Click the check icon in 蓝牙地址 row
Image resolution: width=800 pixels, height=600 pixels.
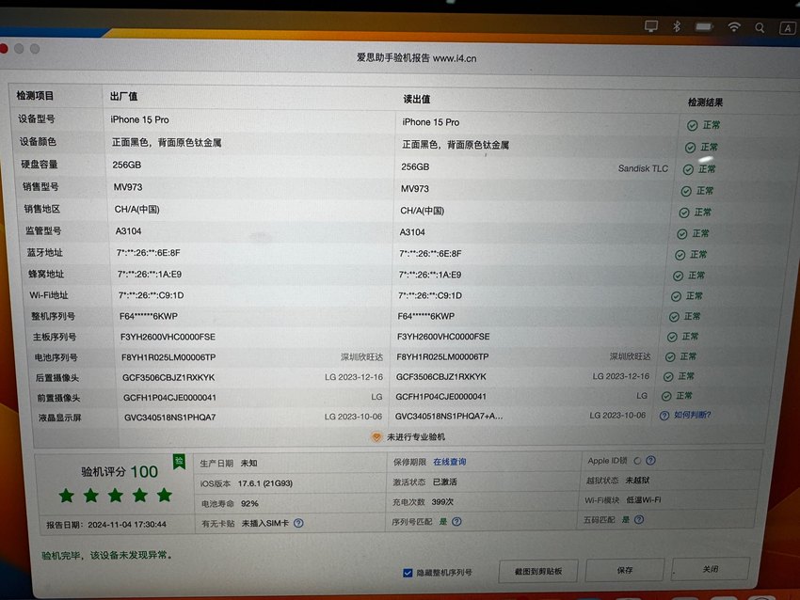click(x=680, y=255)
